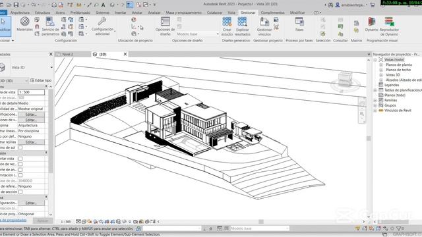The height and width of the screenshot is (237, 422).
Task: Click the thin lines toggle icon in quick access toolbar
Action: click(130, 5)
